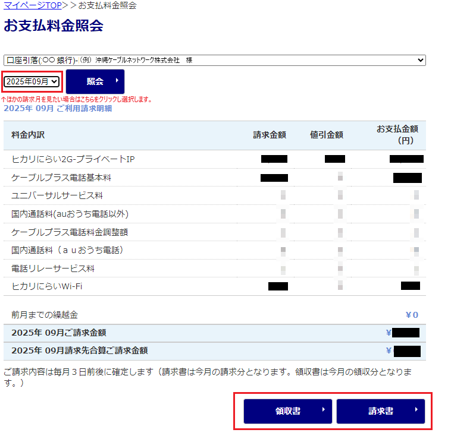Select the 請求金額 column header
Image resolution: width=451 pixels, height=439 pixels.
point(269,135)
